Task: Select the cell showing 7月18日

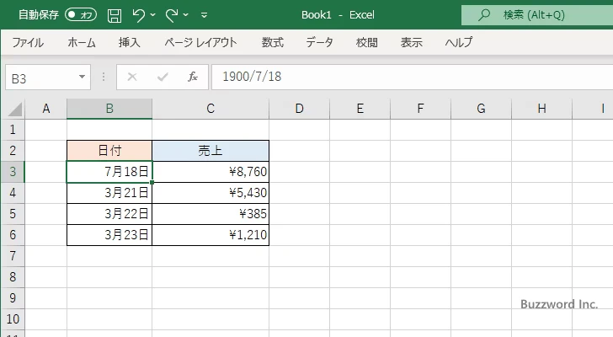Action: (109, 172)
